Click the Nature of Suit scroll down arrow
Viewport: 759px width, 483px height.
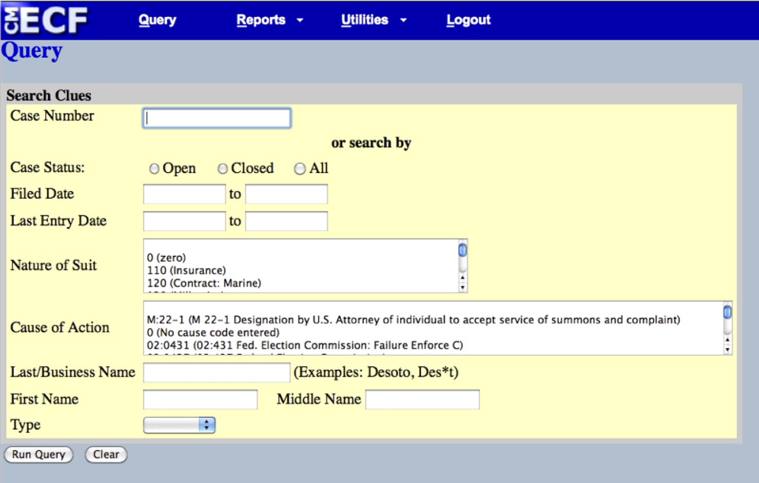click(x=463, y=288)
